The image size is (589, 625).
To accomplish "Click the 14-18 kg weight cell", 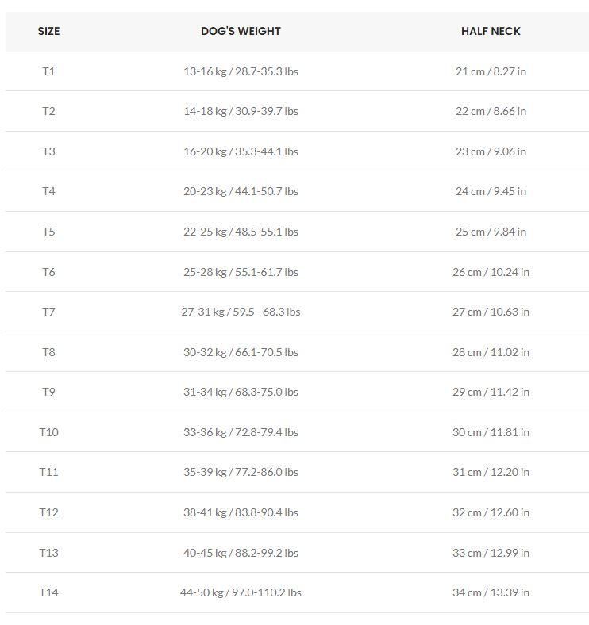I will pos(241,111).
